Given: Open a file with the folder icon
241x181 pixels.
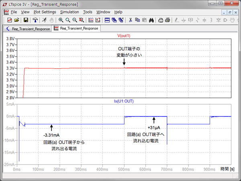Looking at the screenshot, I should point(17,20).
